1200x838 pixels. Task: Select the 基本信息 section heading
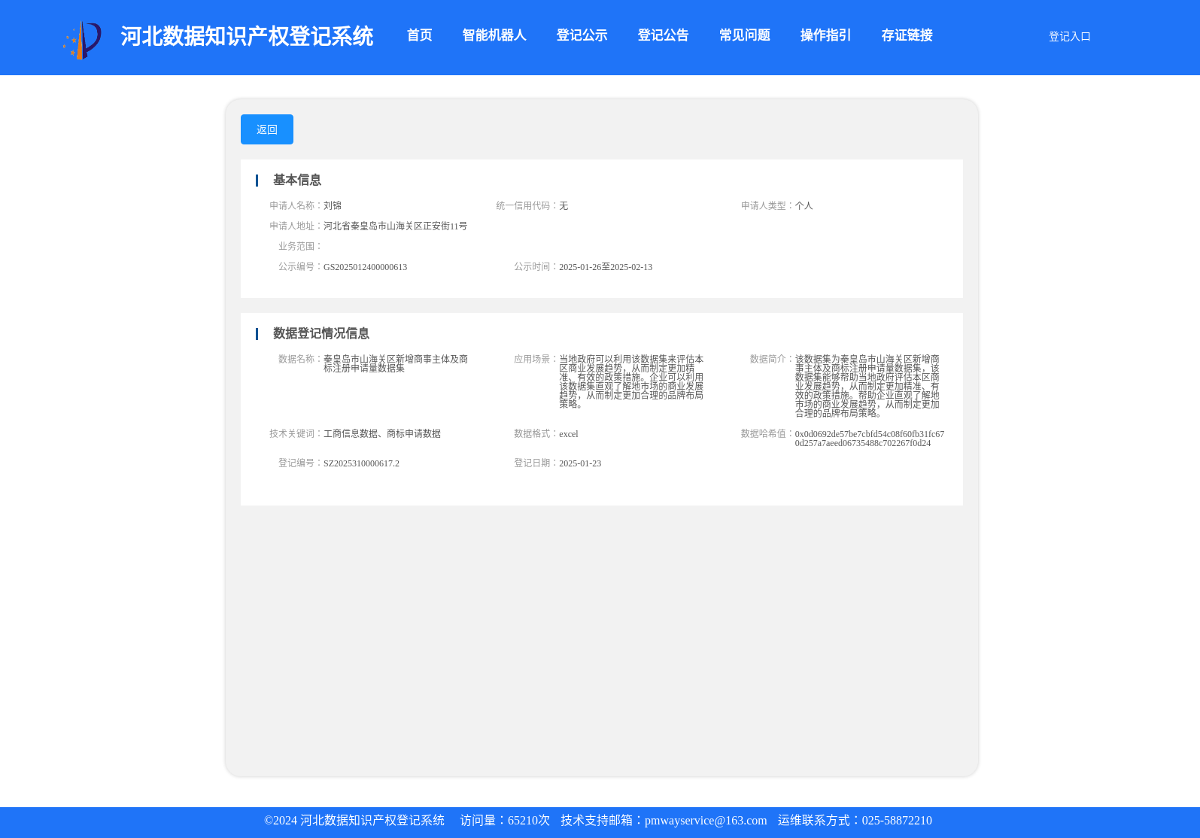click(296, 180)
